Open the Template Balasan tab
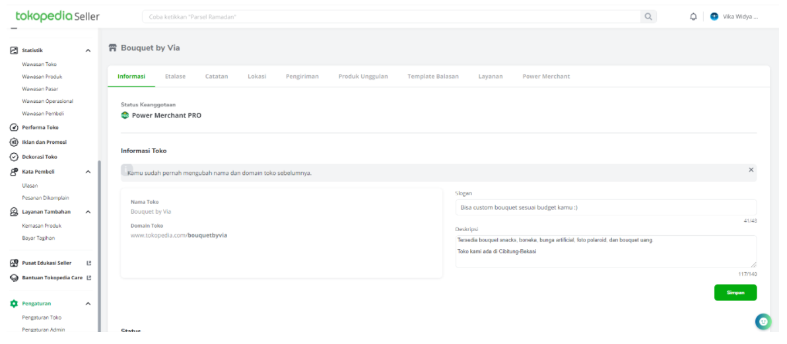787x344 pixels. pos(433,77)
